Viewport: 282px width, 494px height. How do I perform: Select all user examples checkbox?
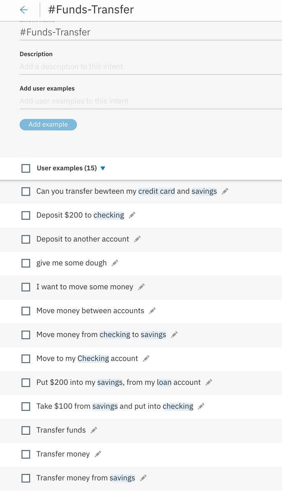[x=26, y=168]
